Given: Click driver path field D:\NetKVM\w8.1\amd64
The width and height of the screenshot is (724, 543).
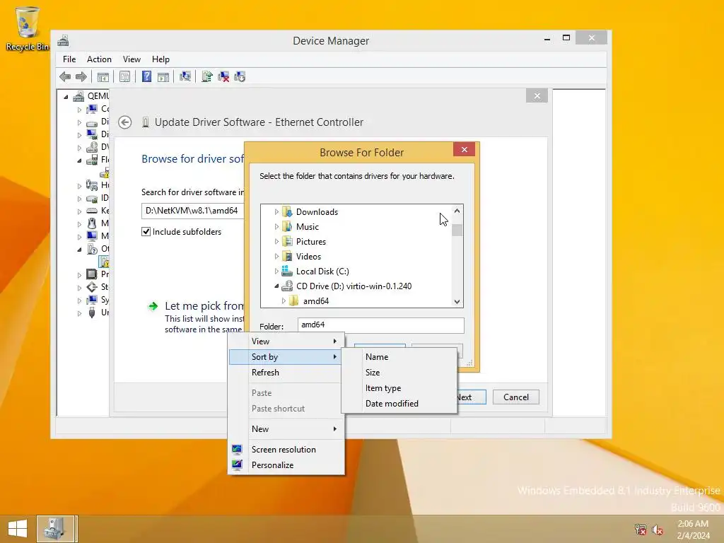Looking at the screenshot, I should coord(193,211).
